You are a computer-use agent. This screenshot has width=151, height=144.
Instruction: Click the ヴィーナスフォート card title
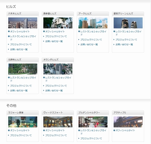[53, 113]
